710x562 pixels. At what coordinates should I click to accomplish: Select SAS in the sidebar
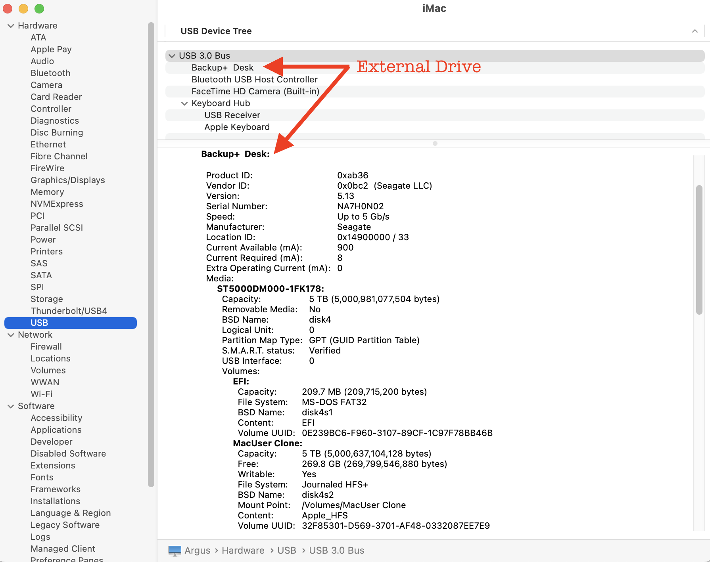pos(39,264)
